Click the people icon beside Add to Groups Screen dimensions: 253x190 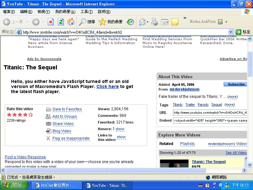(x=48, y=117)
